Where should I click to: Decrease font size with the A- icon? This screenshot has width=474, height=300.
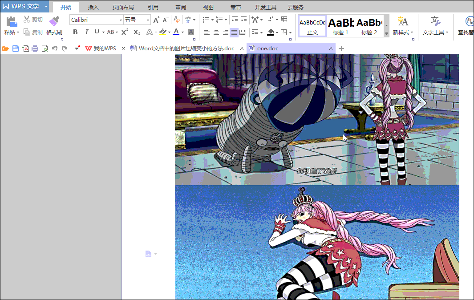pyautogui.click(x=166, y=20)
